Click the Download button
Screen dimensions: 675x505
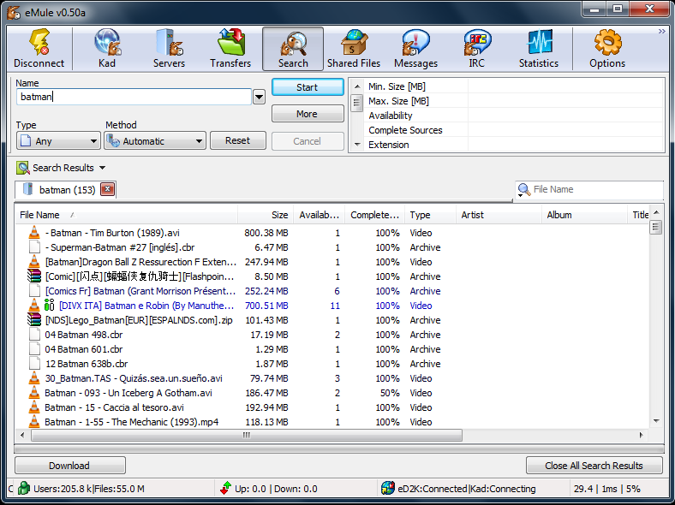(69, 466)
